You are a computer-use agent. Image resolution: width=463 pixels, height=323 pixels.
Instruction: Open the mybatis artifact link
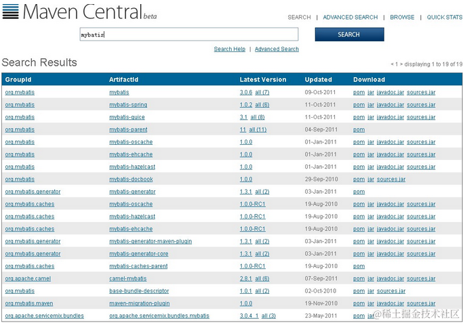[x=119, y=92]
